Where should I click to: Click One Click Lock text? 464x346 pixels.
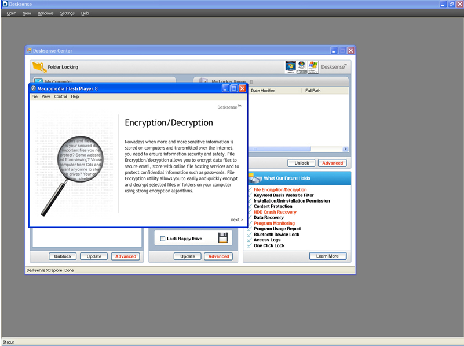point(269,245)
